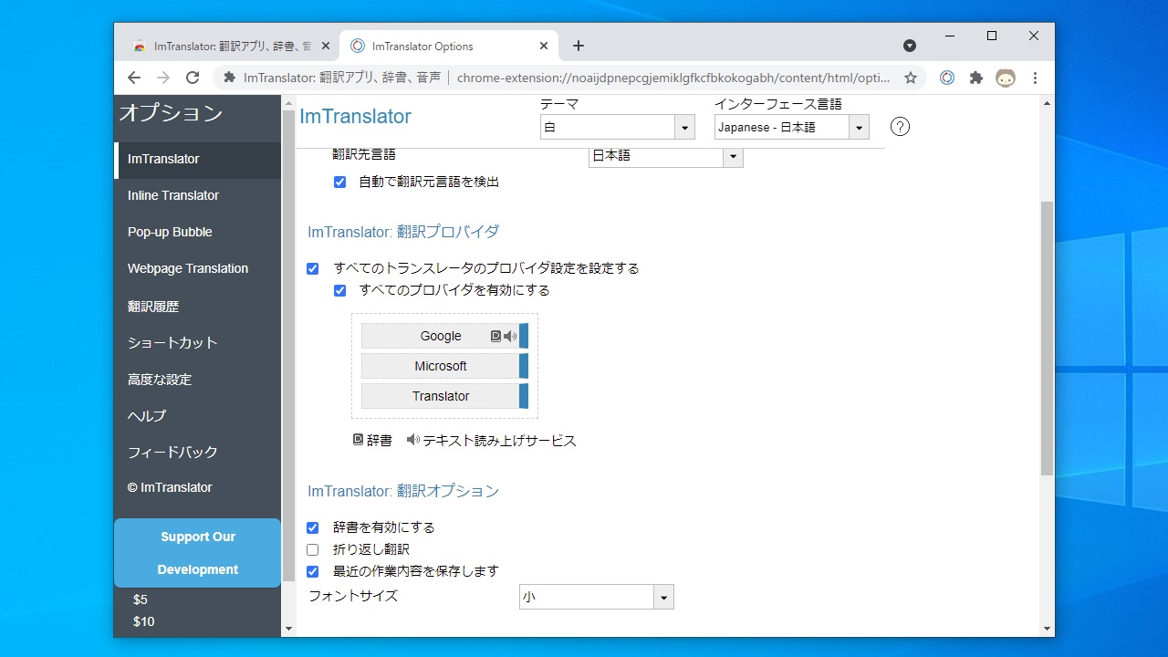The image size is (1168, 657).
Task: Toggle すべてのトランスレータのプロバイダ設定を設定する checkbox
Action: pos(312,269)
